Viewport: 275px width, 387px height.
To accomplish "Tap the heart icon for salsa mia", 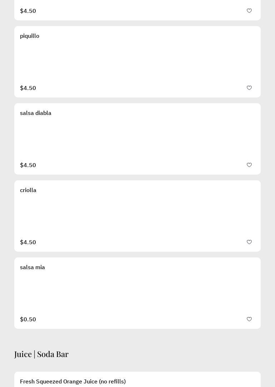I will pyautogui.click(x=249, y=319).
